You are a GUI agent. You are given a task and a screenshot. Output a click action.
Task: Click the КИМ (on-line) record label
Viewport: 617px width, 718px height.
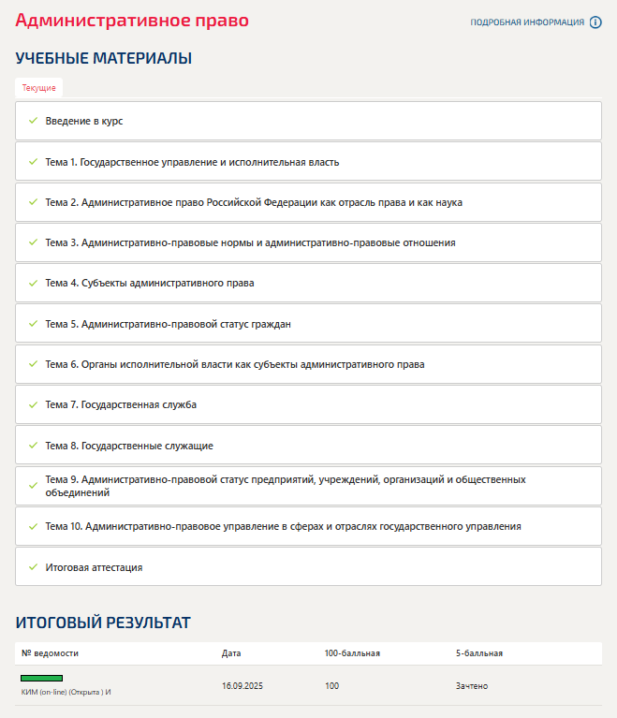click(x=66, y=692)
